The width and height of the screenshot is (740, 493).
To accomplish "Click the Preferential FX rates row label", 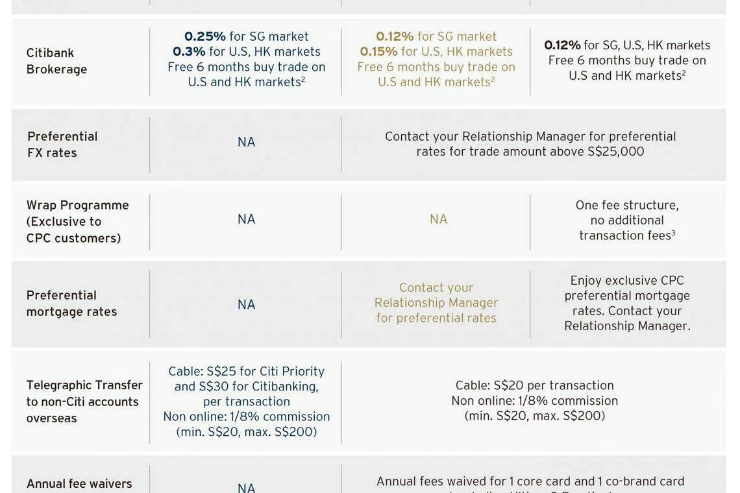I will pyautogui.click(x=62, y=145).
